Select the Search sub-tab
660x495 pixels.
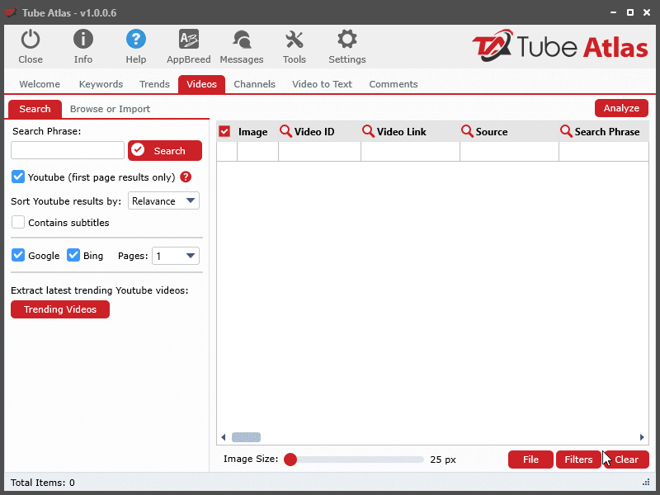point(35,109)
